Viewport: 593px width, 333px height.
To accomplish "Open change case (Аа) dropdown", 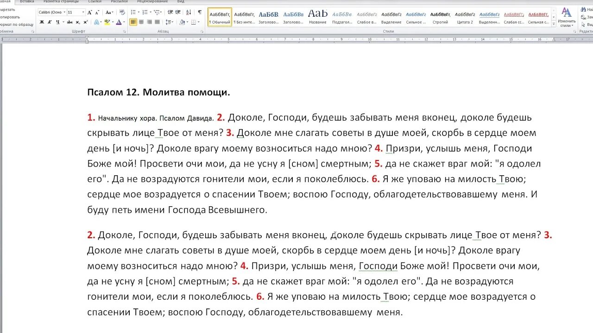I will [109, 12].
